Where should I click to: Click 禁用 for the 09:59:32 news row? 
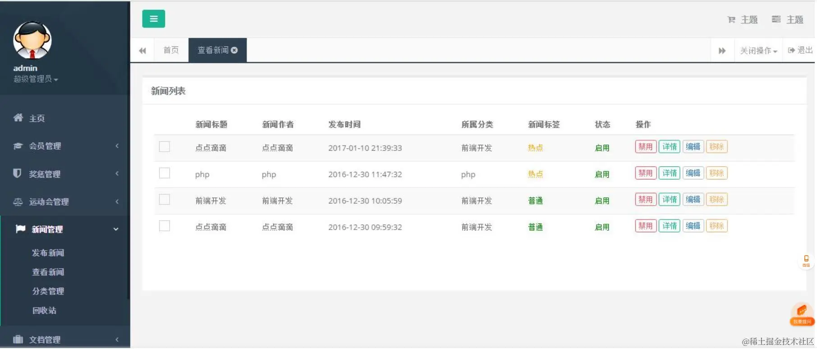(646, 226)
